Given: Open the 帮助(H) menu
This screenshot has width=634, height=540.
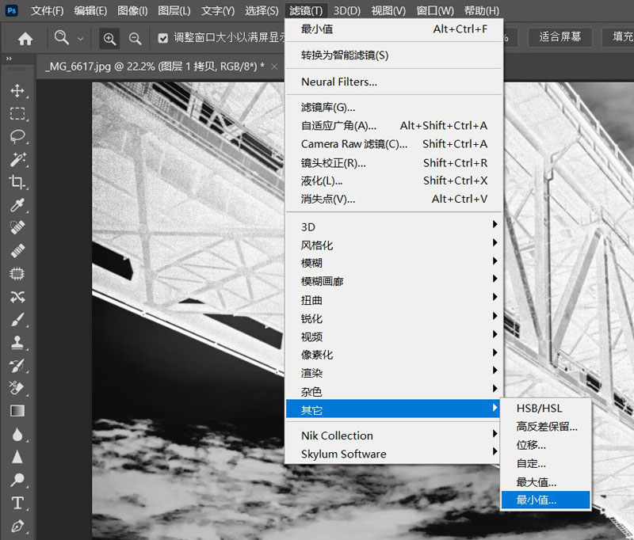Looking at the screenshot, I should [x=482, y=10].
